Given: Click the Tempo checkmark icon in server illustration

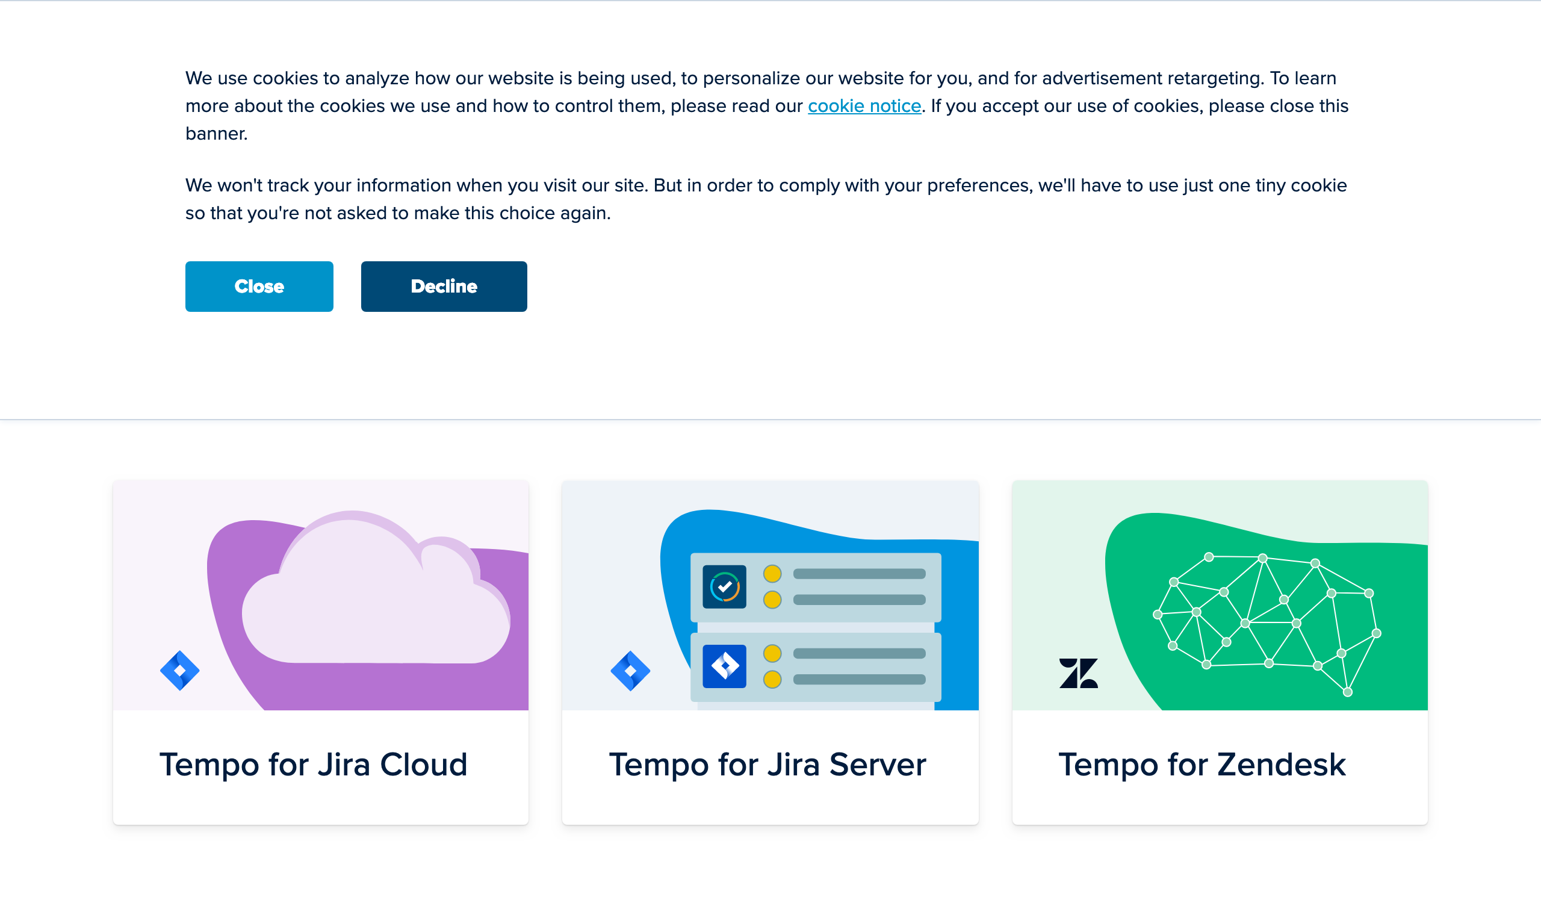Looking at the screenshot, I should pyautogui.click(x=724, y=586).
